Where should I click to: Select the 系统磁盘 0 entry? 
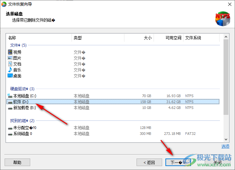tap(23, 134)
